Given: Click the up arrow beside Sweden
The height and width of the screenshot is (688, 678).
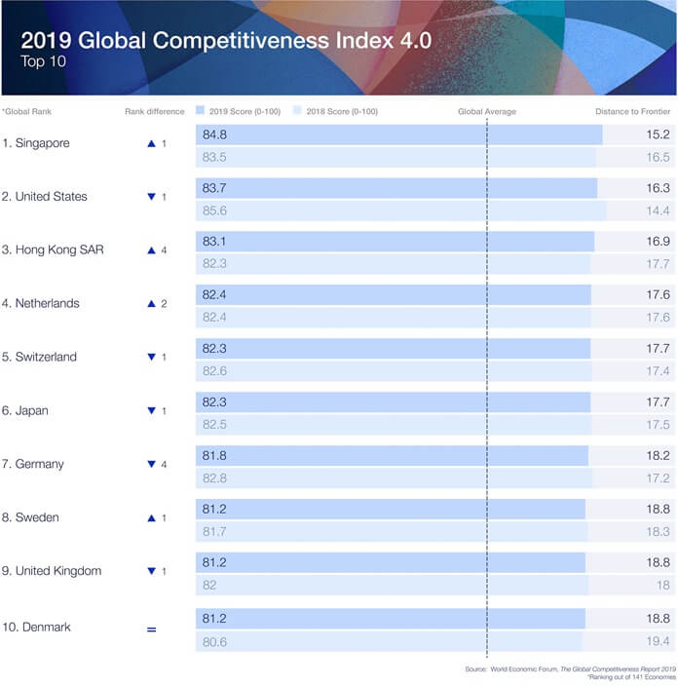Looking at the screenshot, I should (x=151, y=518).
